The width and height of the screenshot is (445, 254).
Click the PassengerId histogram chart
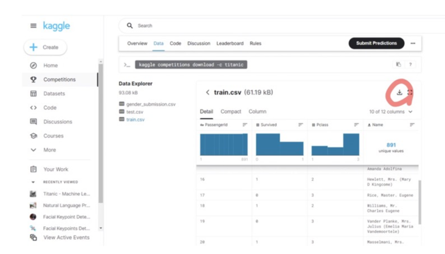(224, 145)
